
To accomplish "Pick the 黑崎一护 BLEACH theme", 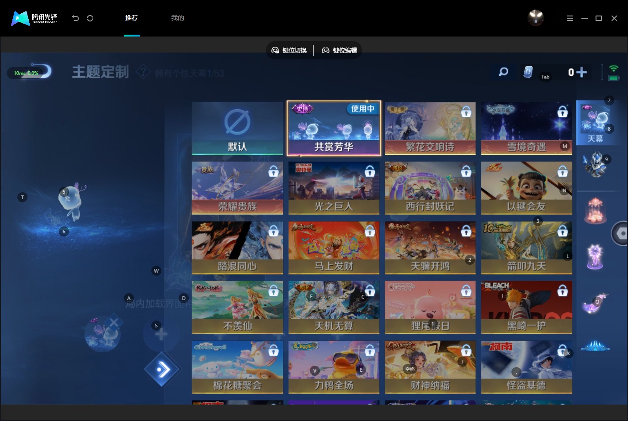I will [527, 307].
